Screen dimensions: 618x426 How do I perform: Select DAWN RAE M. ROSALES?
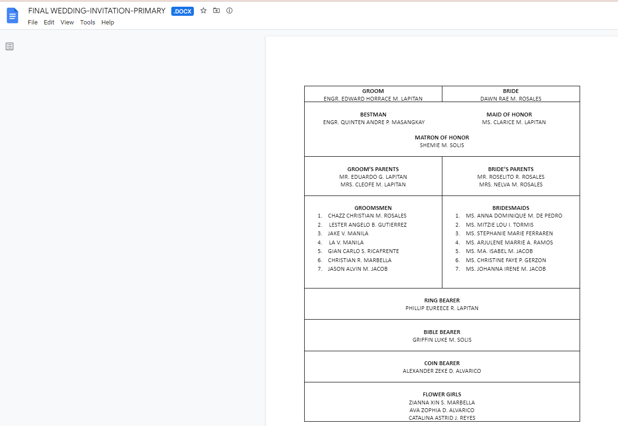511,99
